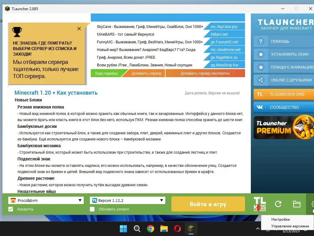The height and width of the screenshot is (236, 314).
Task: Click Всем рубли /Free server row
Action: (144, 65)
